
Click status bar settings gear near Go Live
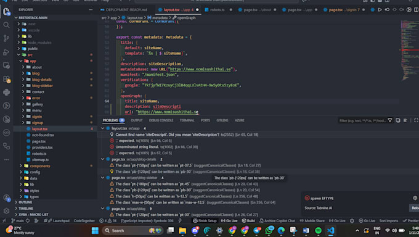click(x=352, y=221)
